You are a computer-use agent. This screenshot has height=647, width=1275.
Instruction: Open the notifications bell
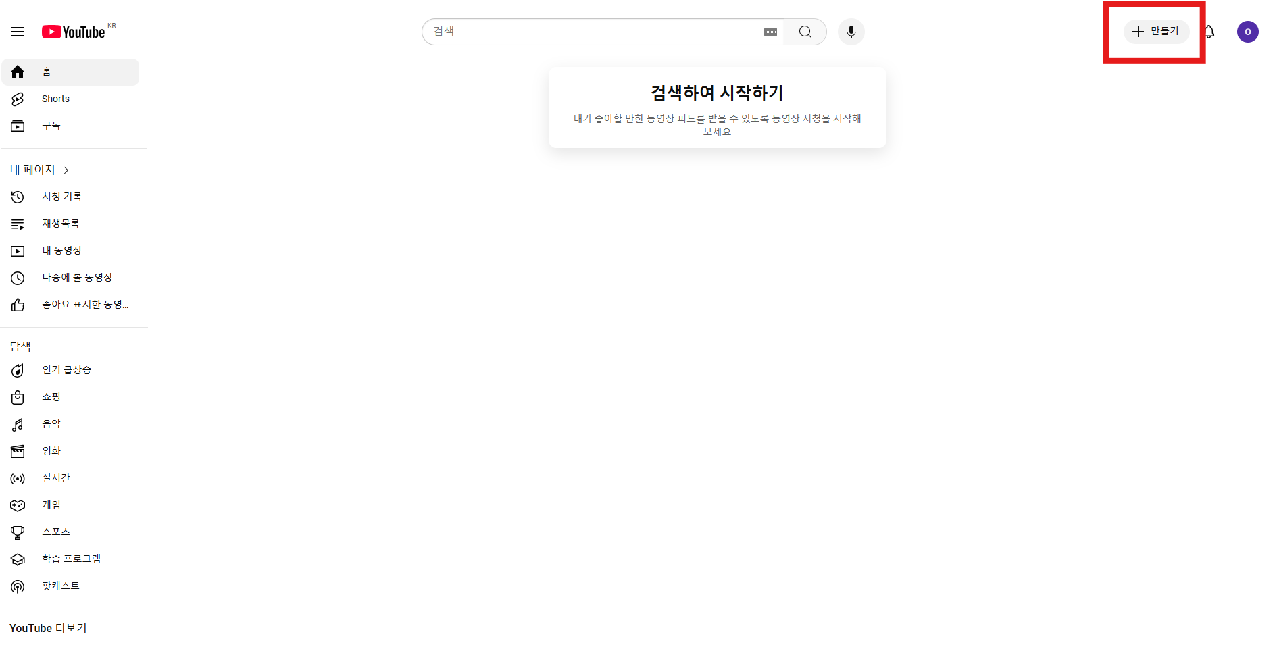pyautogui.click(x=1209, y=32)
